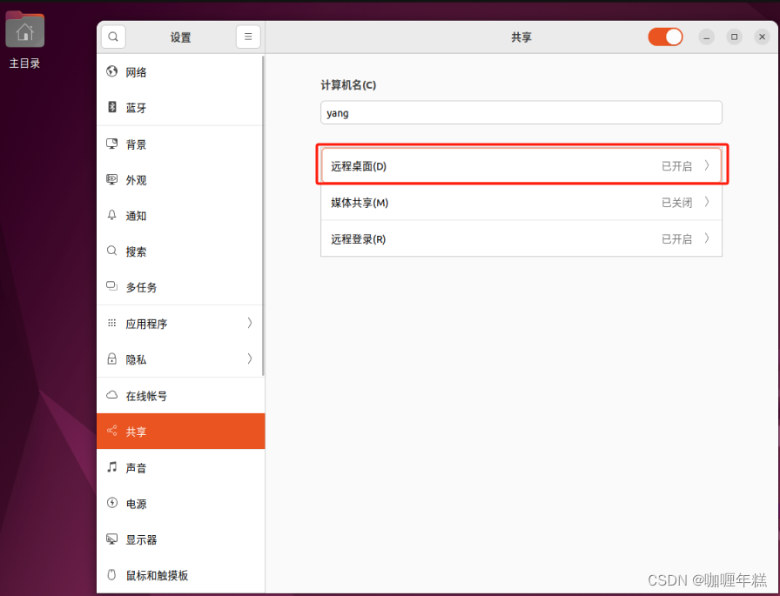Click the Sharing icon in sidebar
This screenshot has height=596, width=780.
click(x=112, y=431)
